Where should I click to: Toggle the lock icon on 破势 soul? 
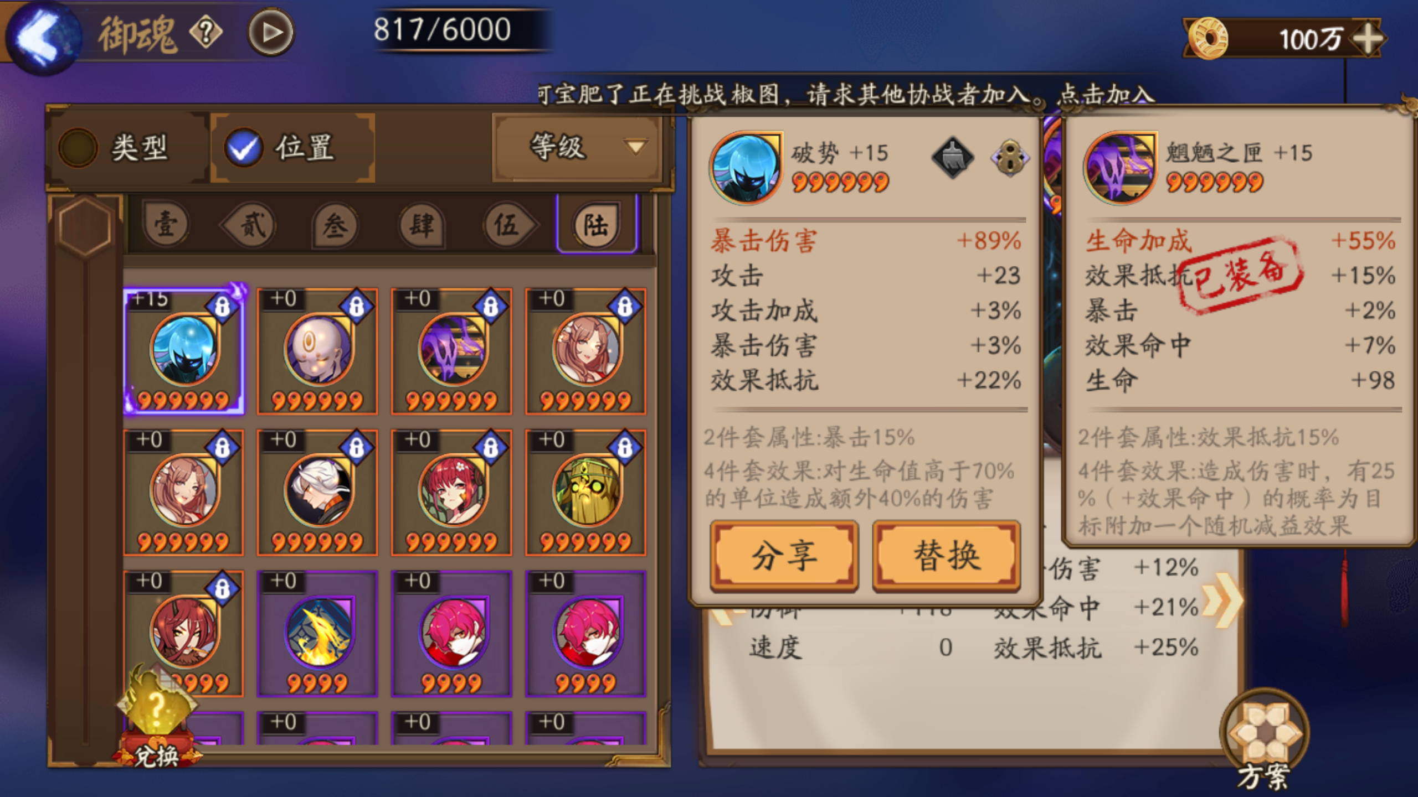tap(1010, 157)
